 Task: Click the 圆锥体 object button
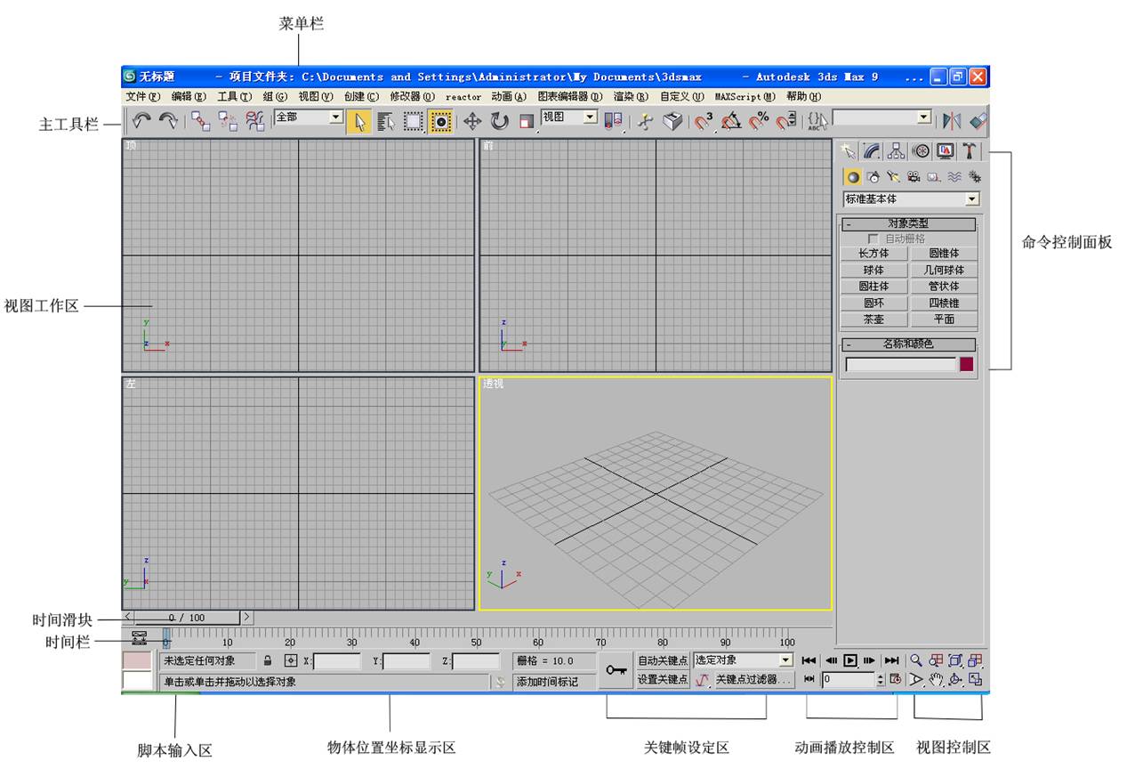point(944,254)
